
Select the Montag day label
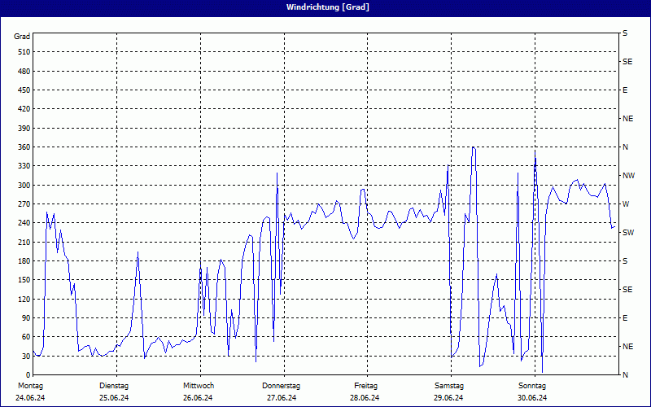pyautogui.click(x=30, y=385)
